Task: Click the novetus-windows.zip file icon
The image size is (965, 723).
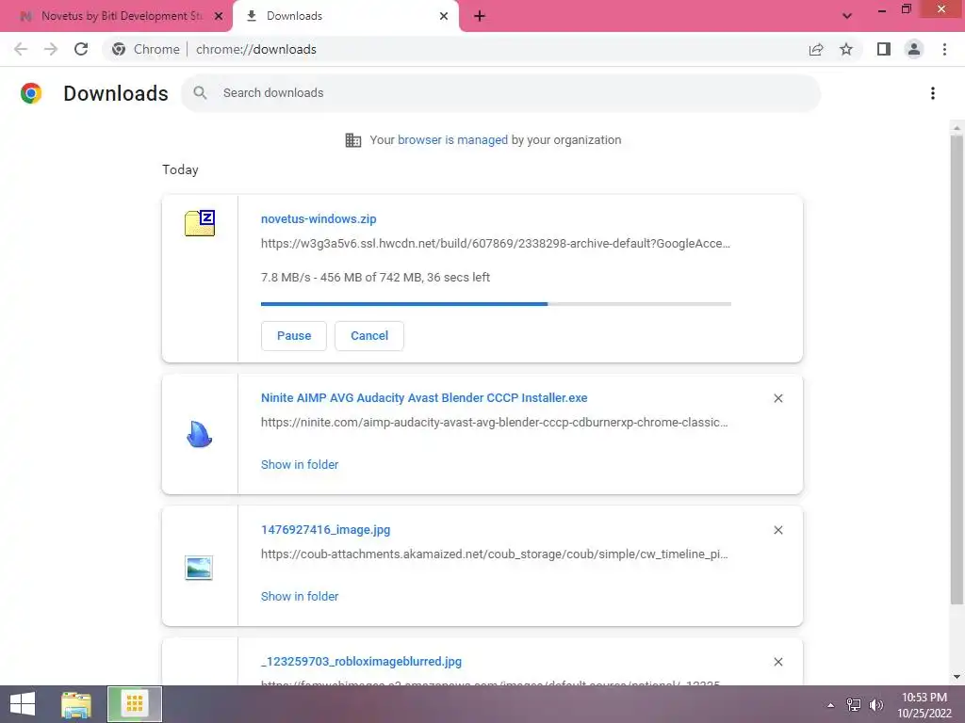Action: tap(200, 222)
